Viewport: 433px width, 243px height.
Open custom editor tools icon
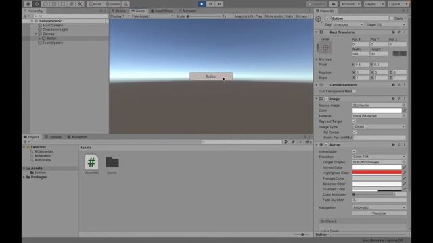click(x=80, y=4)
